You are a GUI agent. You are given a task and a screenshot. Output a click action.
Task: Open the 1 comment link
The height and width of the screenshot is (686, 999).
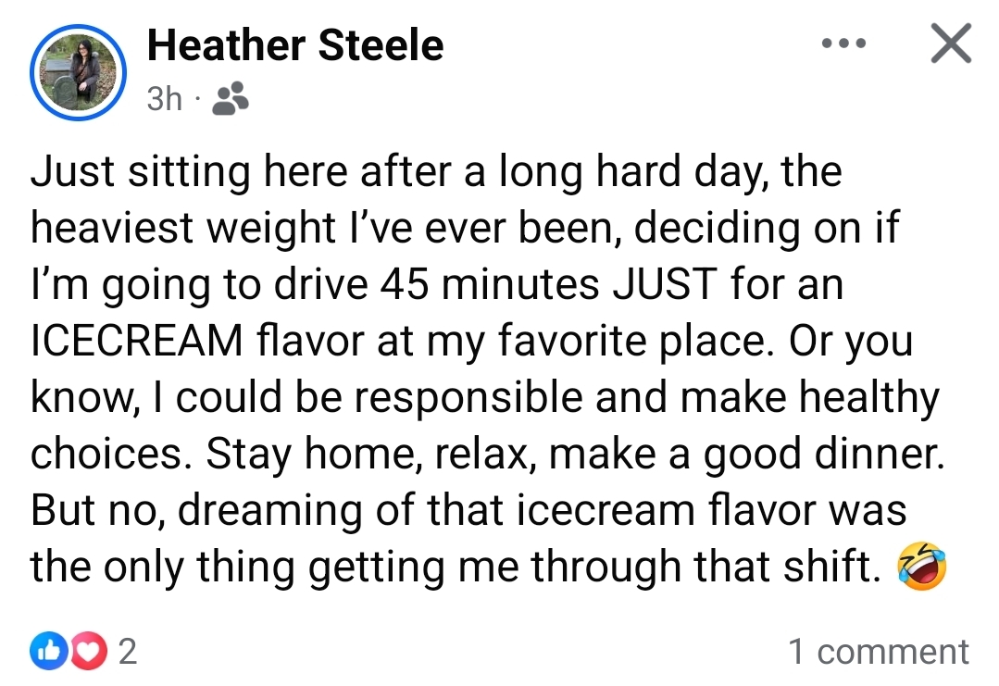[x=879, y=652]
